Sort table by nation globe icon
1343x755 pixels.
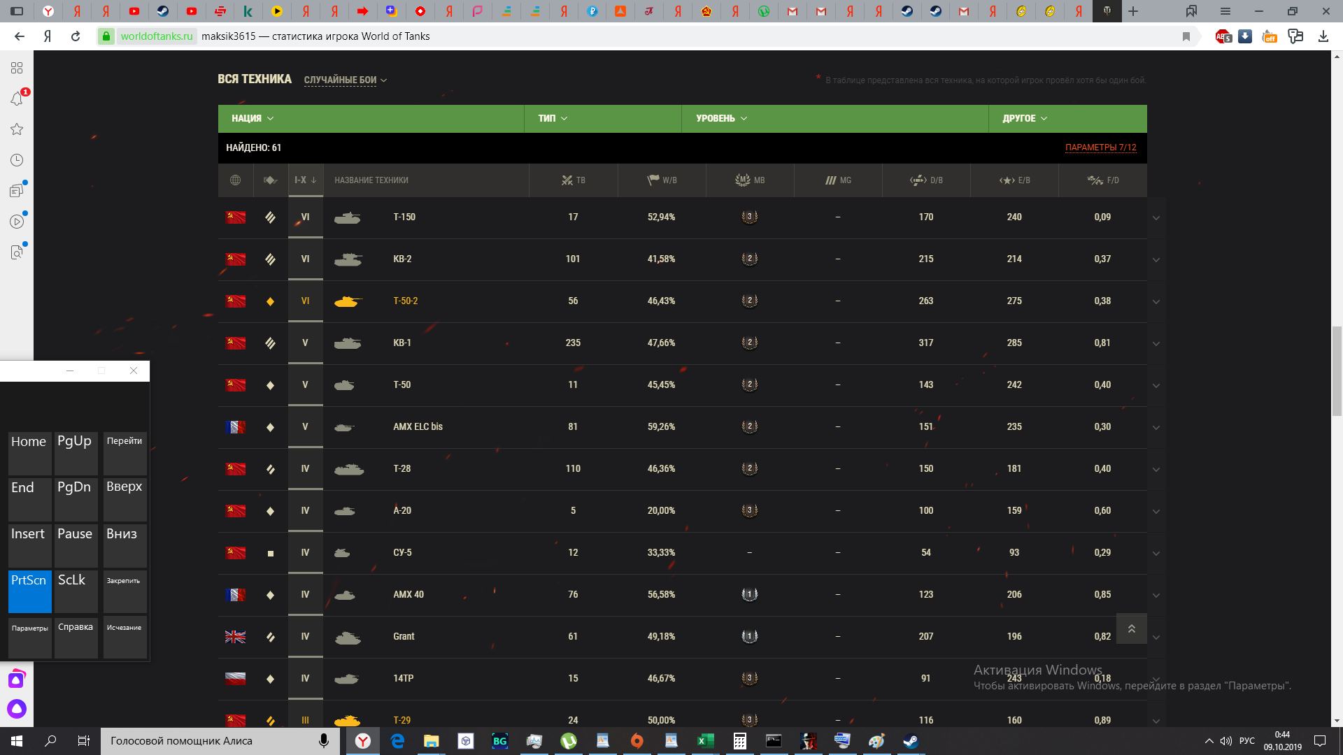[236, 180]
